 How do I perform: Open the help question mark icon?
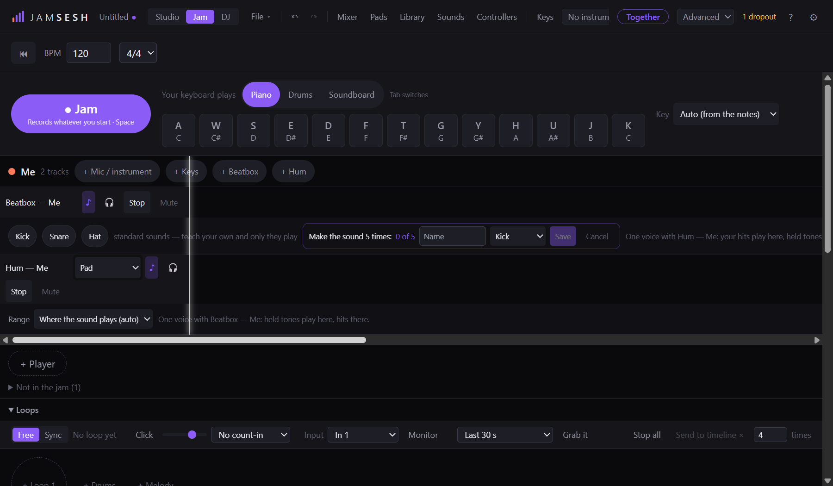791,17
